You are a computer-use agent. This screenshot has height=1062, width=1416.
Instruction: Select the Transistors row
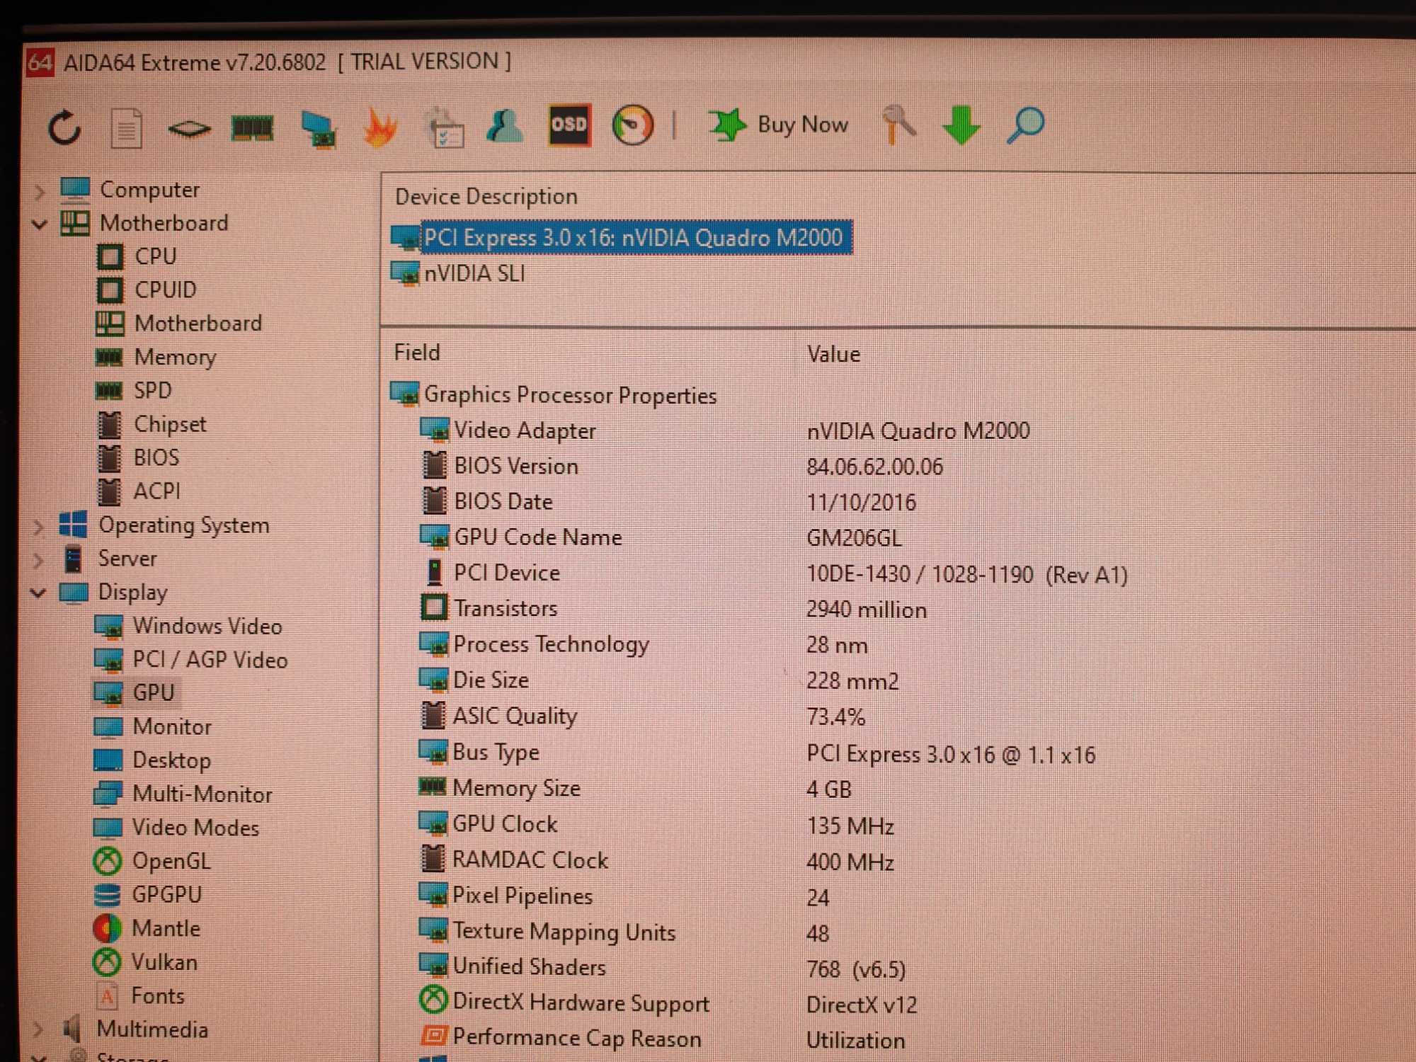[x=673, y=609]
